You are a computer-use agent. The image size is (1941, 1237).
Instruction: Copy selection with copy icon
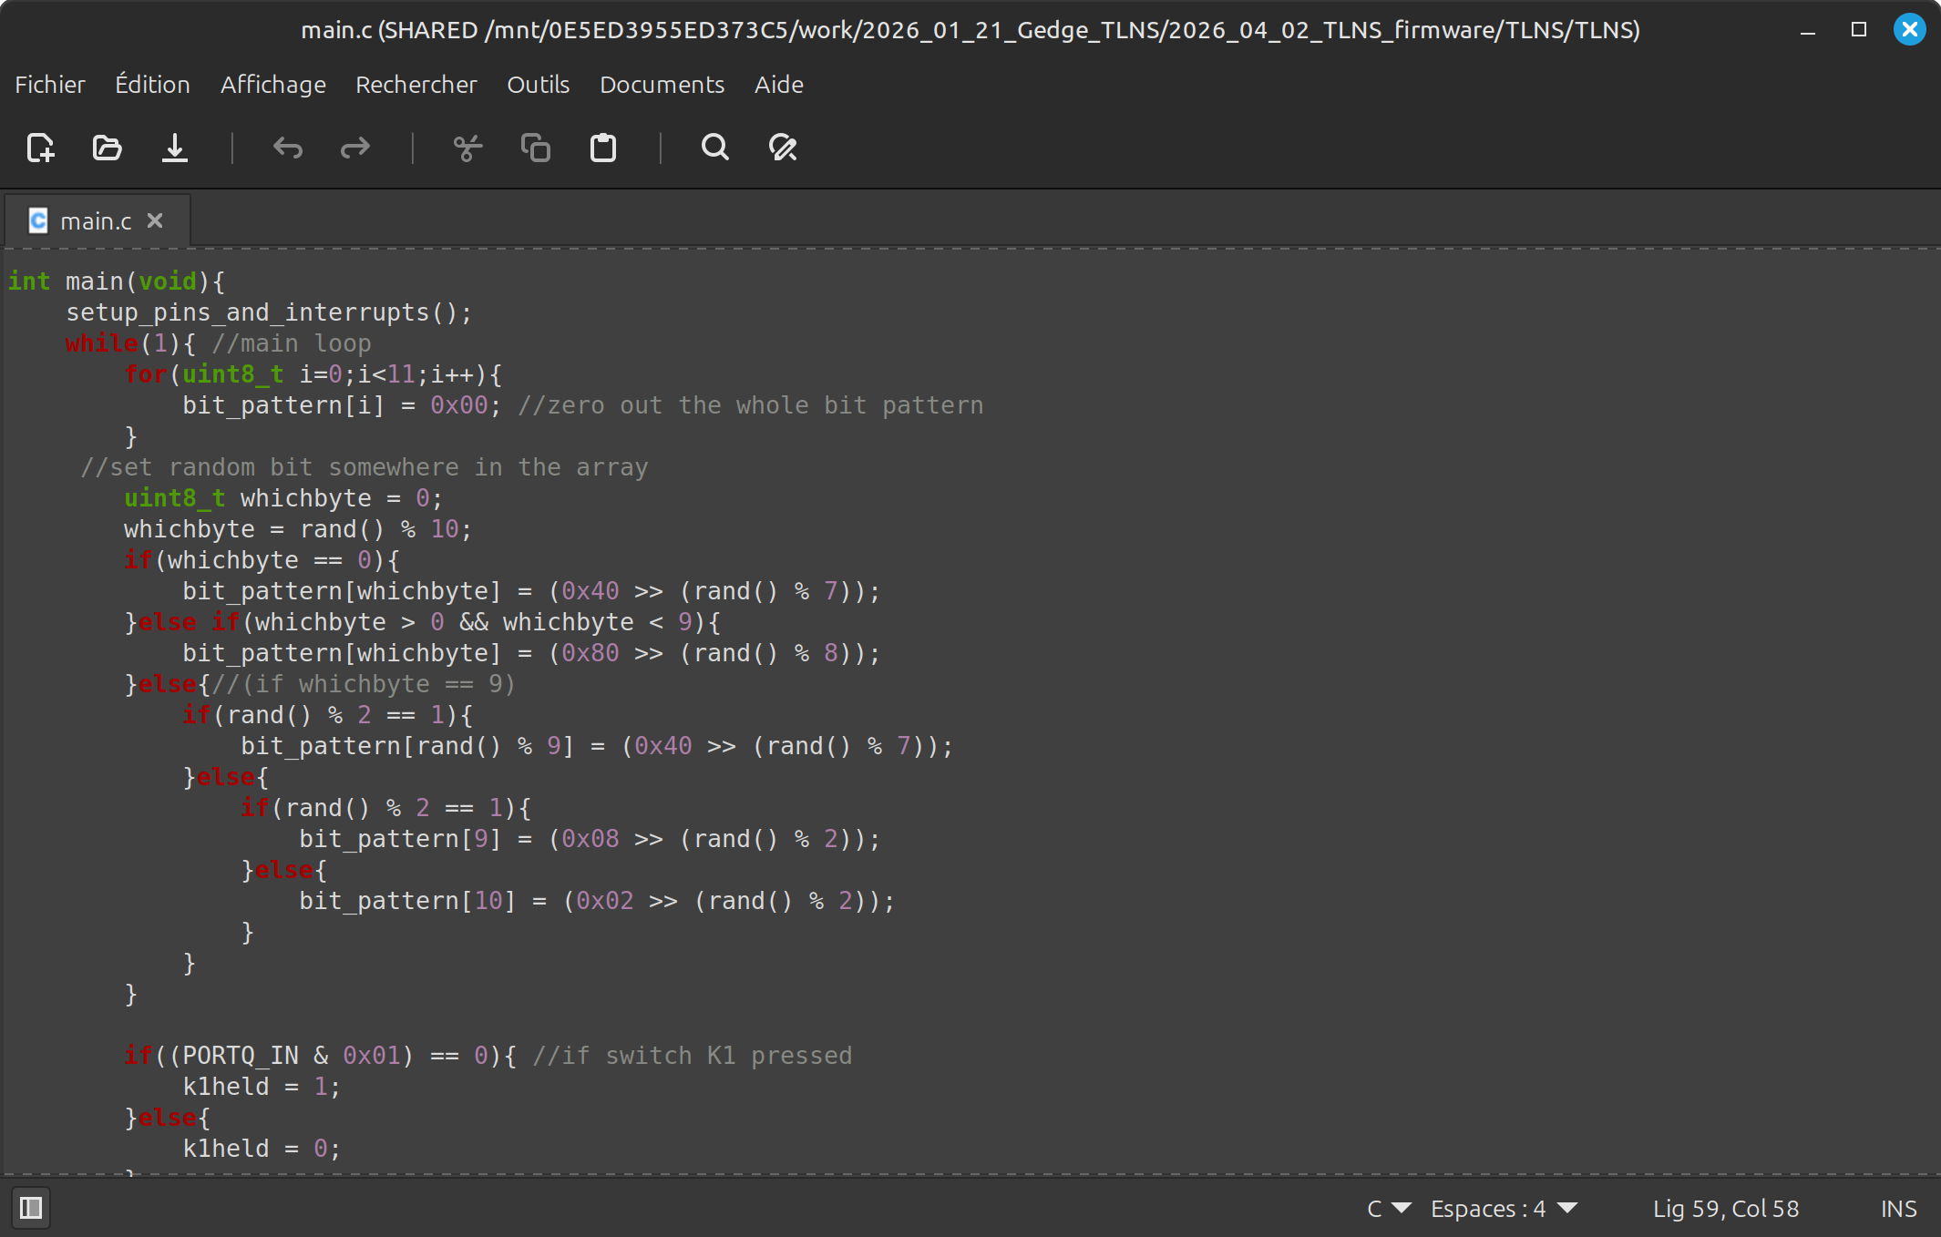[535, 148]
